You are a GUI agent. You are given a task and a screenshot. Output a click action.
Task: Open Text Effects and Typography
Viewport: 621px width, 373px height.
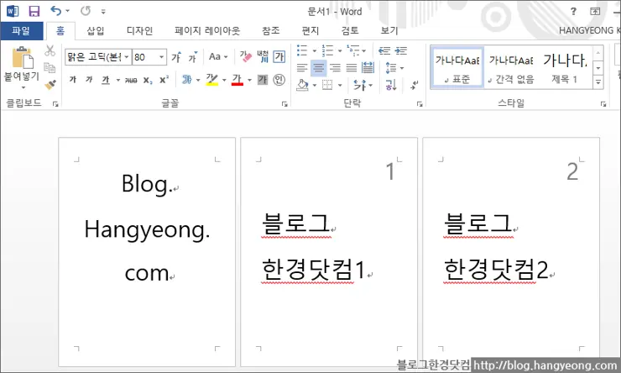pyautogui.click(x=187, y=80)
